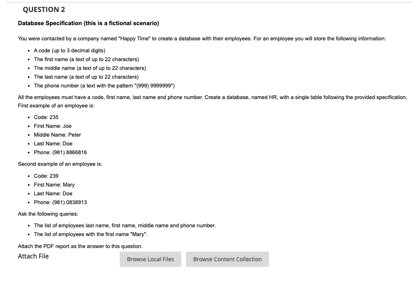
Task: Select the 'First Name: Mary' bullet
Action: click(x=54, y=185)
